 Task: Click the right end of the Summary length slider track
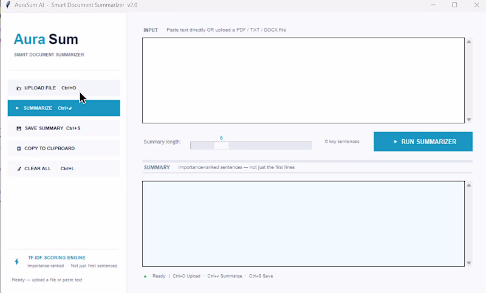coord(309,145)
